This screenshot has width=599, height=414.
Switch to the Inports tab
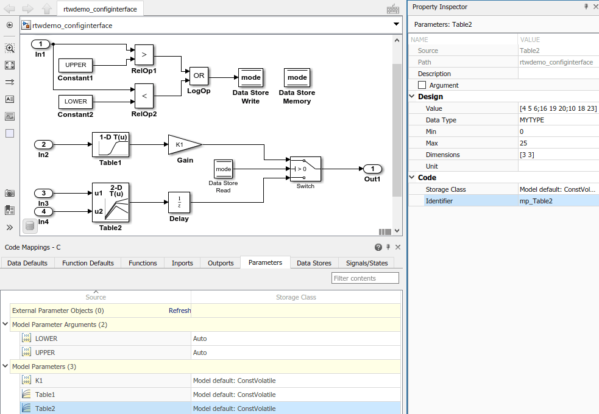pyautogui.click(x=182, y=263)
